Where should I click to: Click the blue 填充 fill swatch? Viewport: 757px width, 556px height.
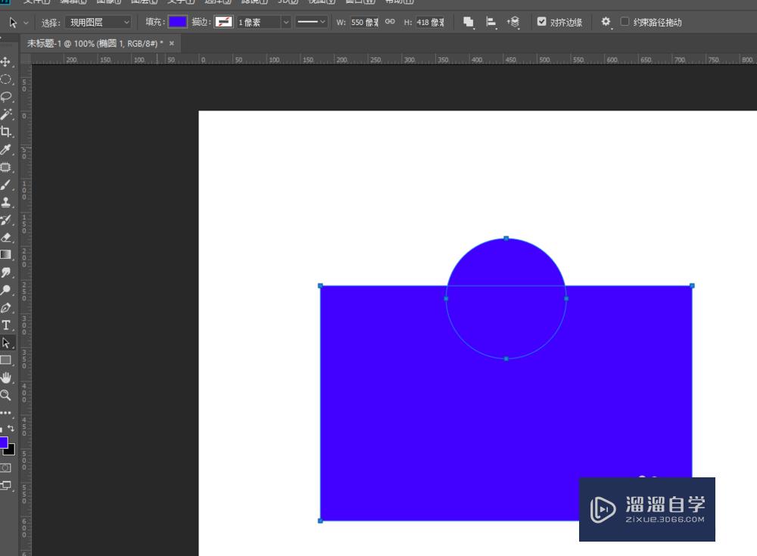point(177,22)
